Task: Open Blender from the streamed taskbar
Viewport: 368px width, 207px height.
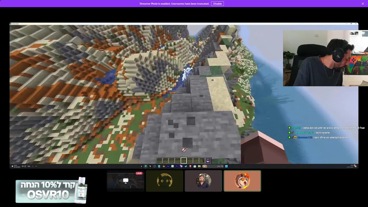Action: [164, 166]
